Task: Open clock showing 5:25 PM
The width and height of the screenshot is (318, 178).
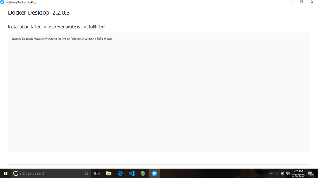Action: [x=298, y=173]
